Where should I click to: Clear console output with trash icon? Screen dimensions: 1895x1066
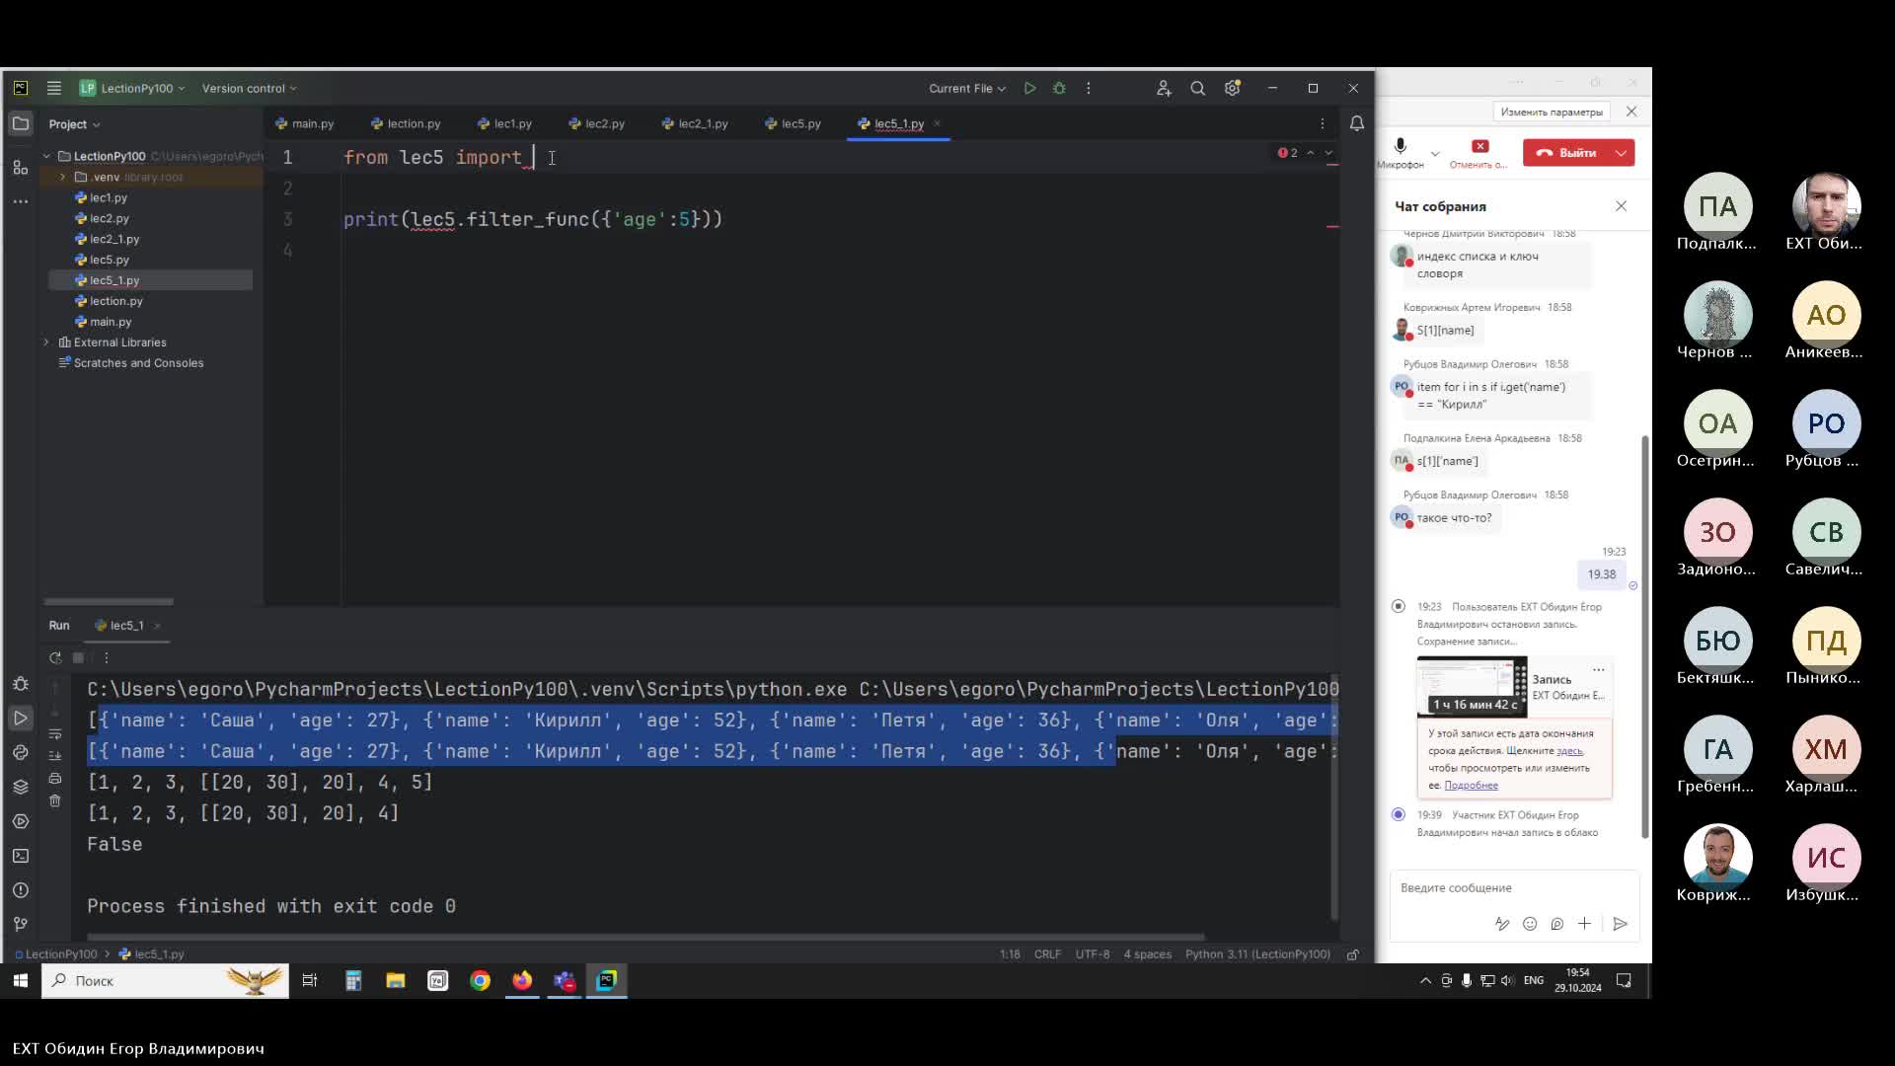click(55, 800)
